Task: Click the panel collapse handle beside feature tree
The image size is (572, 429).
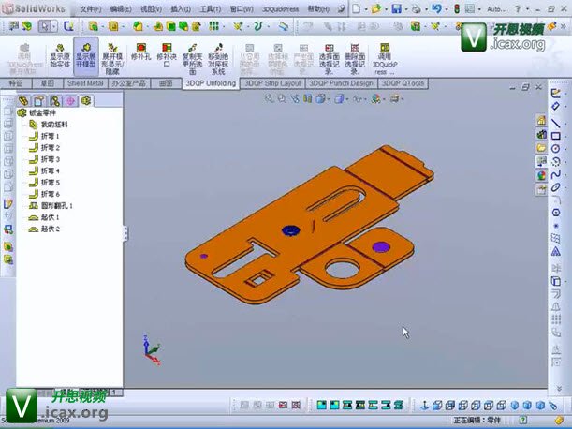Action: click(x=125, y=234)
